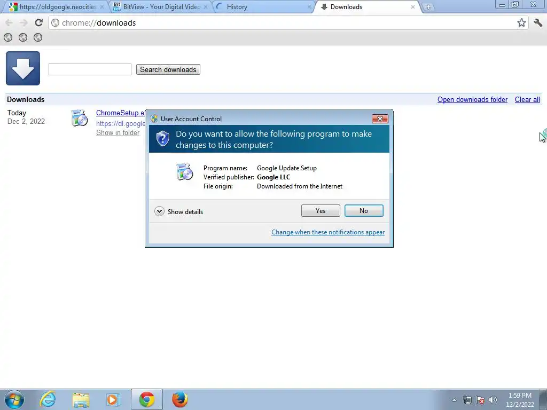Open a new tab with plus button
The height and width of the screenshot is (410, 547).
[428, 7]
